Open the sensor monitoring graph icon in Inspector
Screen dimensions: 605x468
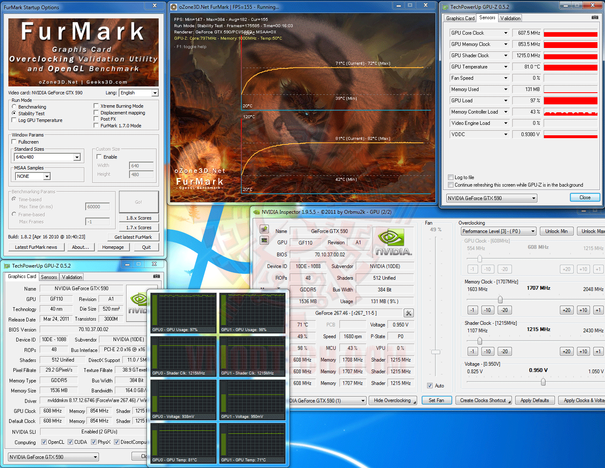click(264, 240)
